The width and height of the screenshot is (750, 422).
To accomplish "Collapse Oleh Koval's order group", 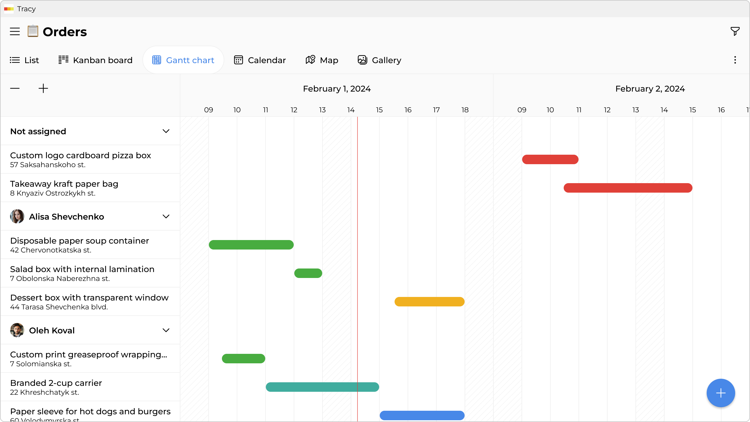I will click(x=166, y=330).
